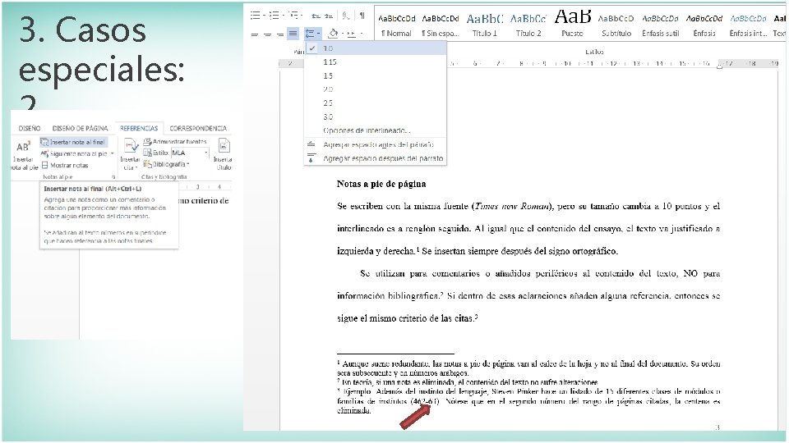The height and width of the screenshot is (443, 789).
Task: Open the Estilo MLA combo box
Action: pyautogui.click(x=190, y=153)
